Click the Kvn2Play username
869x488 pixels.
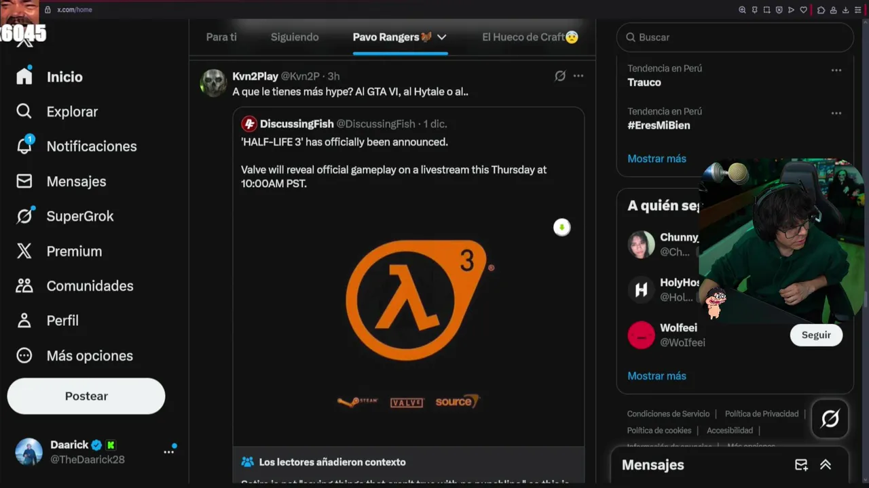click(x=255, y=77)
